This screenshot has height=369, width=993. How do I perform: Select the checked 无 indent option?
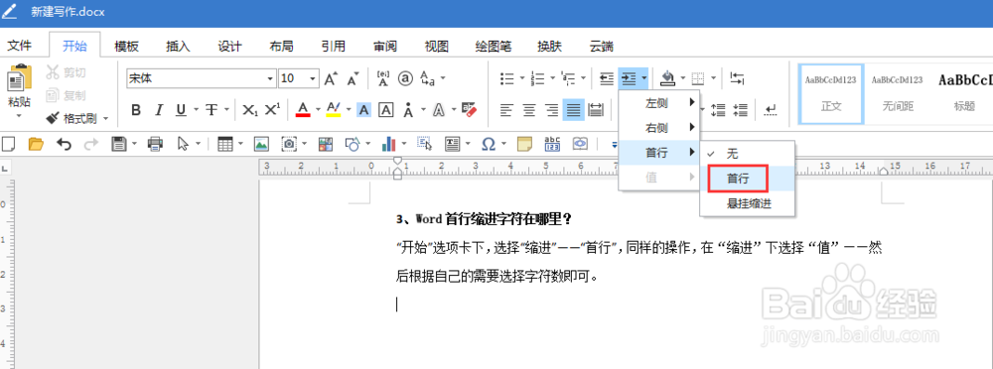pos(748,153)
